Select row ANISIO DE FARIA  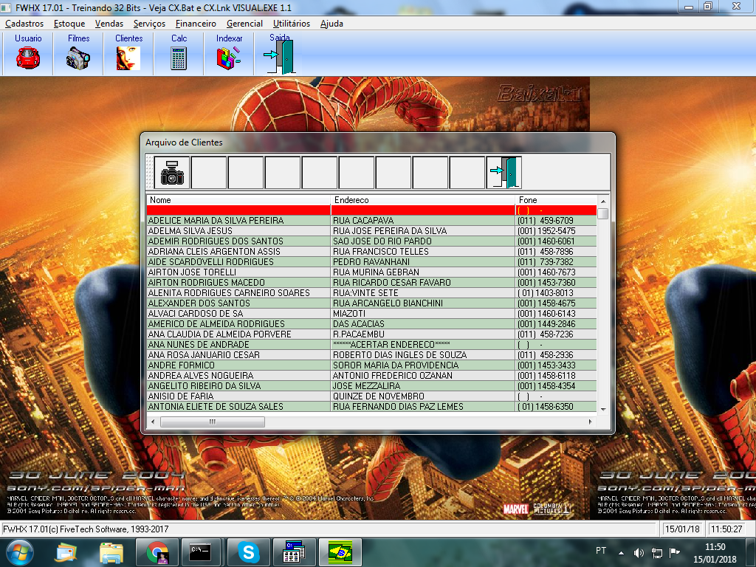(x=371, y=396)
